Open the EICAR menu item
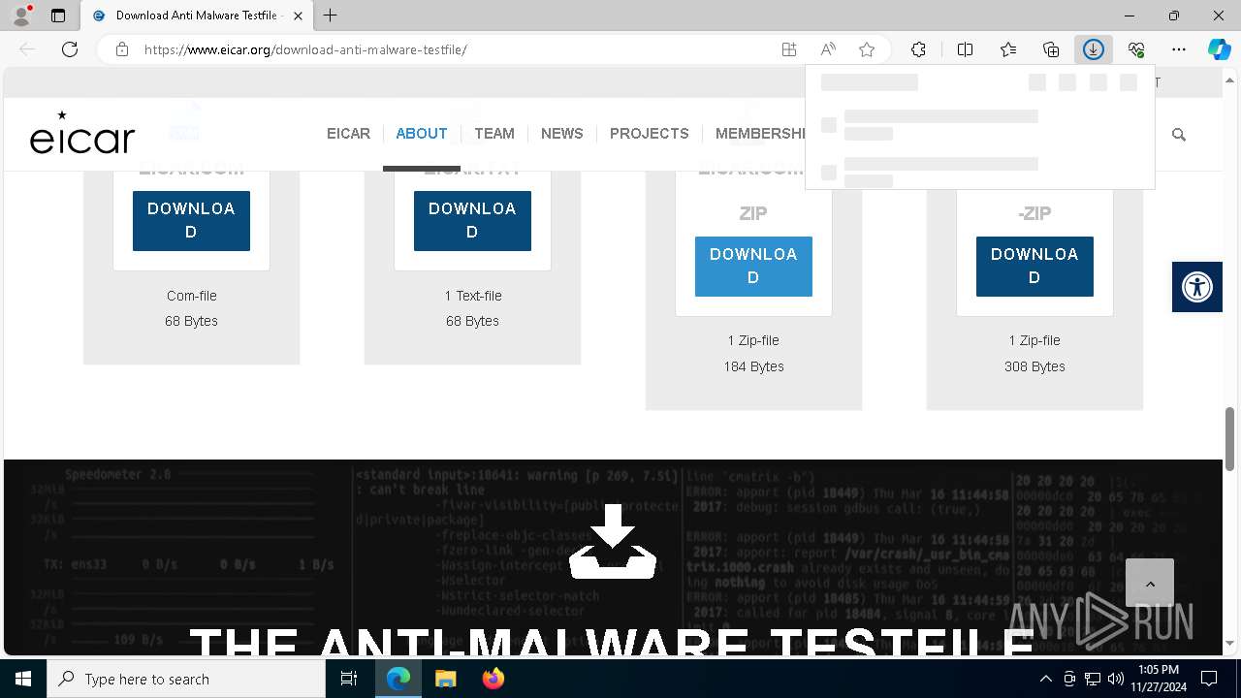Image resolution: width=1241 pixels, height=698 pixels. click(348, 134)
